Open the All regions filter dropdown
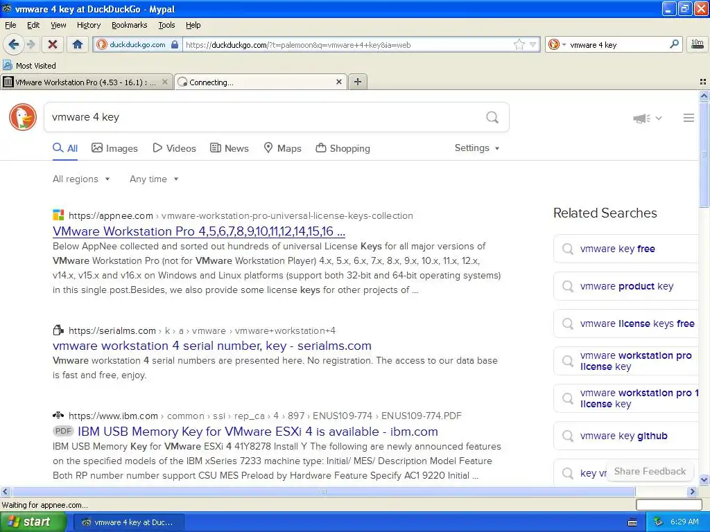Screen dimensions: 710x532 pyautogui.click(x=81, y=179)
